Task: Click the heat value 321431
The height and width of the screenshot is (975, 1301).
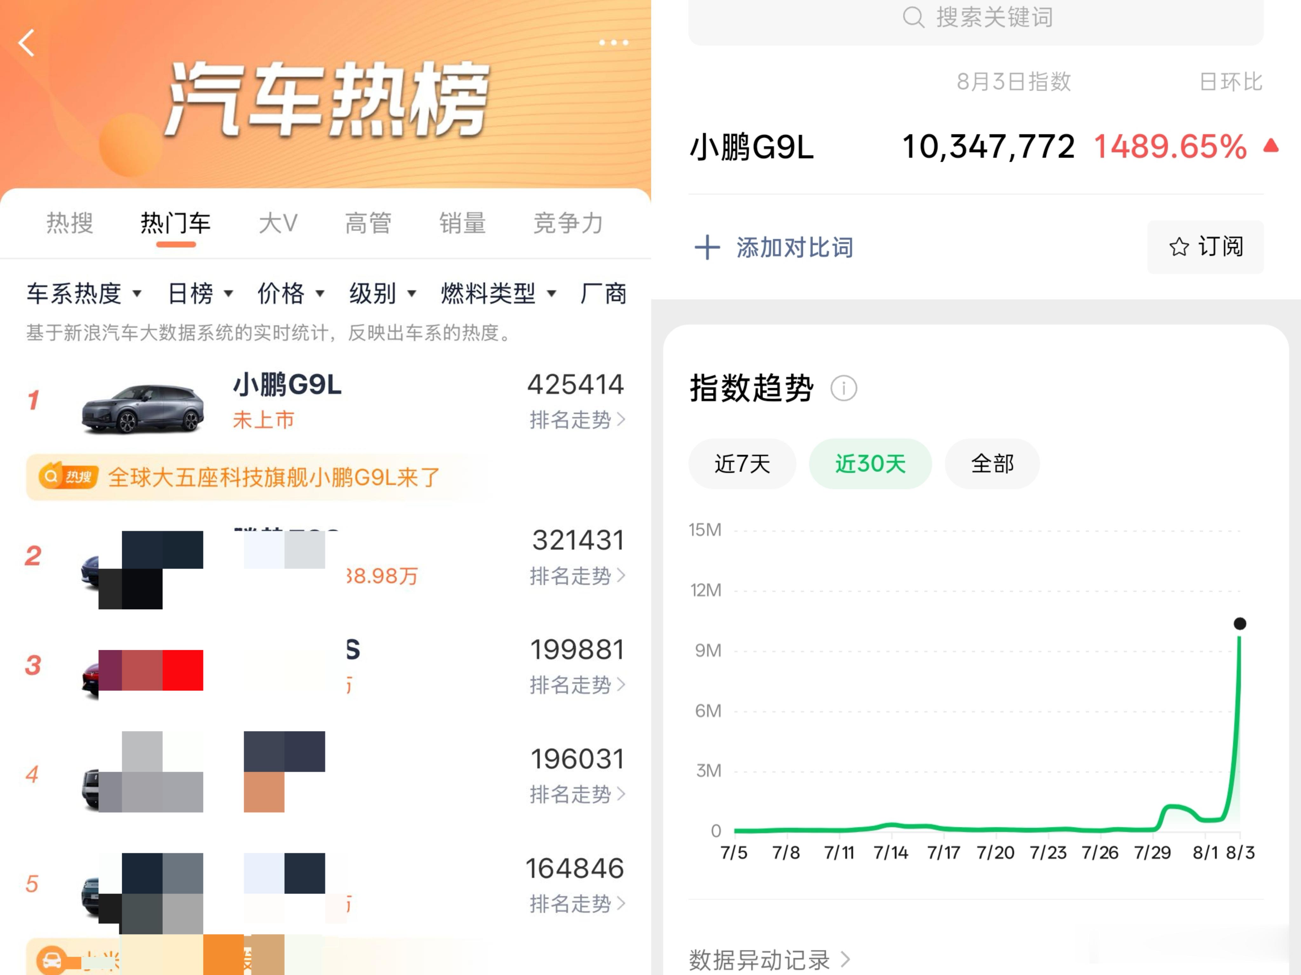Action: (x=578, y=540)
